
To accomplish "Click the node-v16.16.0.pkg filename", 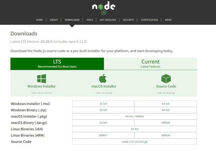I will (x=104, y=93).
